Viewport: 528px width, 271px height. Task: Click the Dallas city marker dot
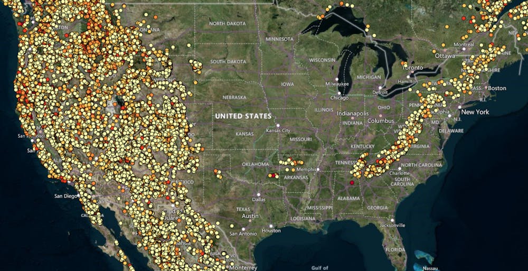coord(259,194)
